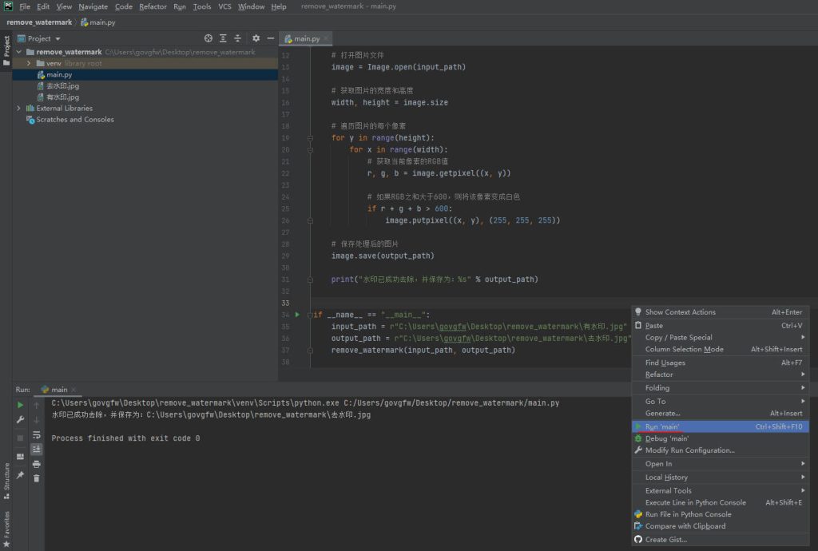Select main.py in the project tree
Image resolution: width=818 pixels, height=551 pixels.
point(59,74)
